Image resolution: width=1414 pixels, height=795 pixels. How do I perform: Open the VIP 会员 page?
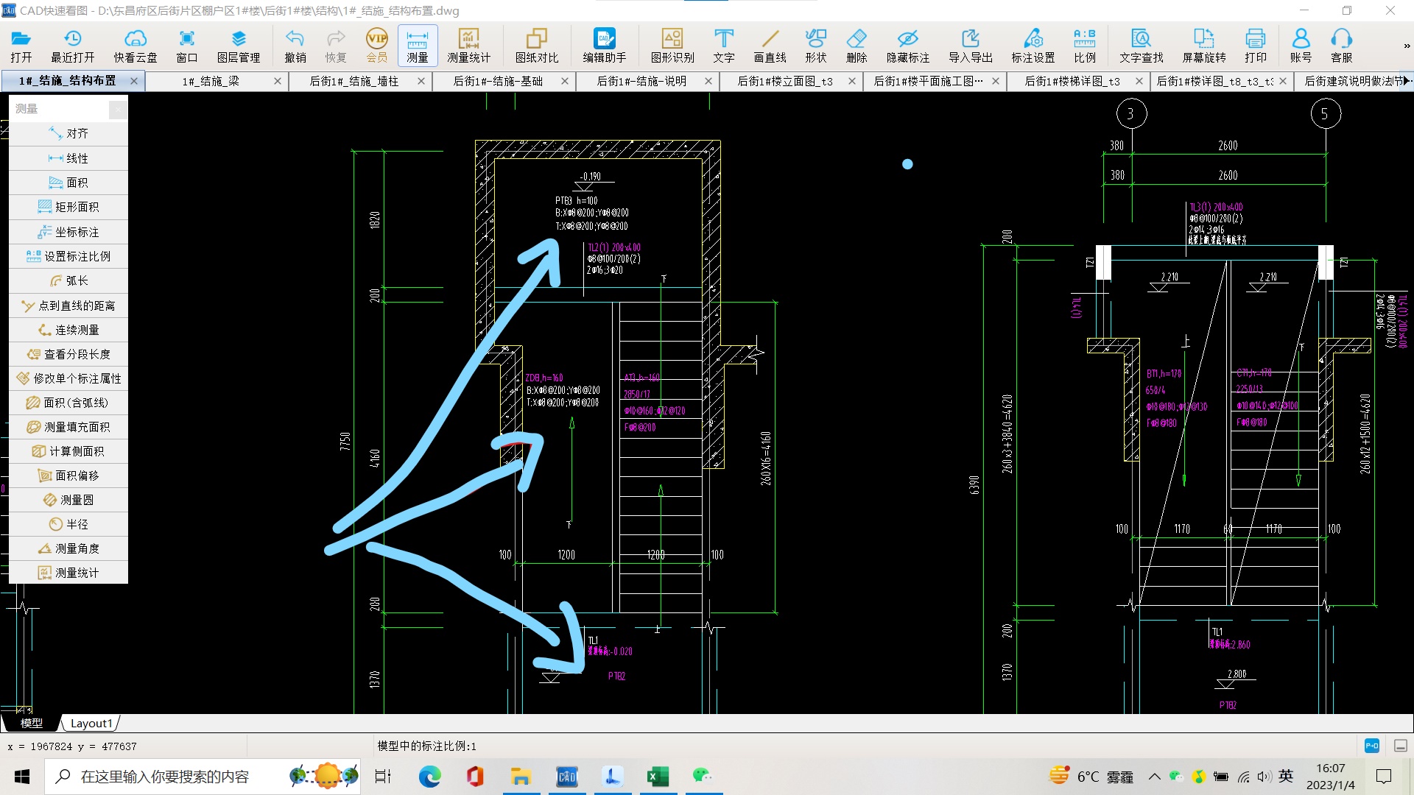click(376, 46)
